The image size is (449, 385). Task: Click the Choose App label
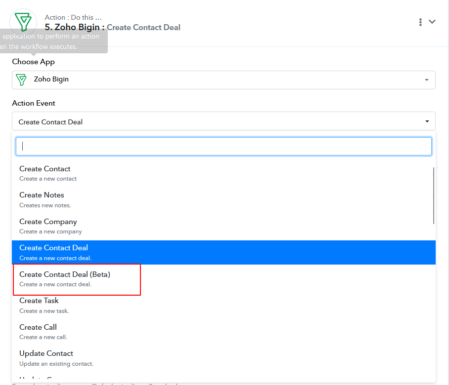33,62
